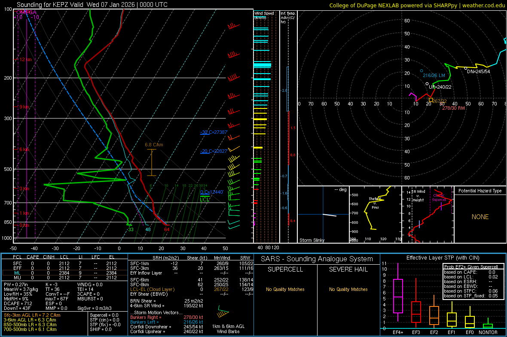
Task: Click the "Theta-E v. Pres" plot label
Action: (x=375, y=203)
